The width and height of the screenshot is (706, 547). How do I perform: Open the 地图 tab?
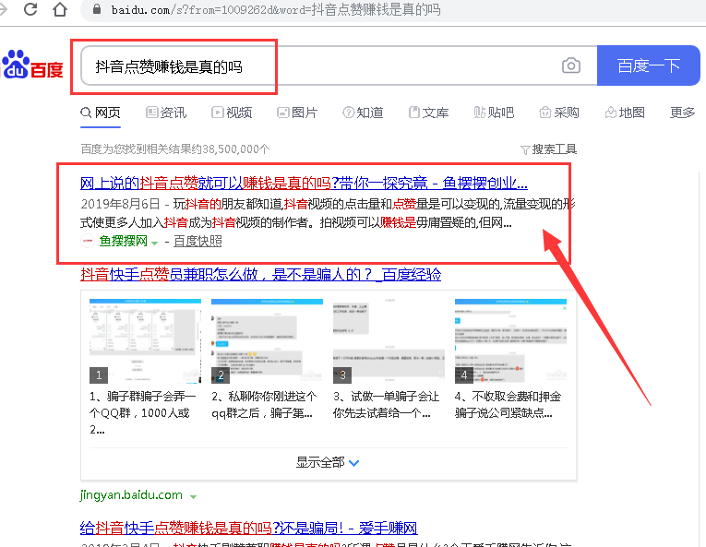(x=625, y=113)
